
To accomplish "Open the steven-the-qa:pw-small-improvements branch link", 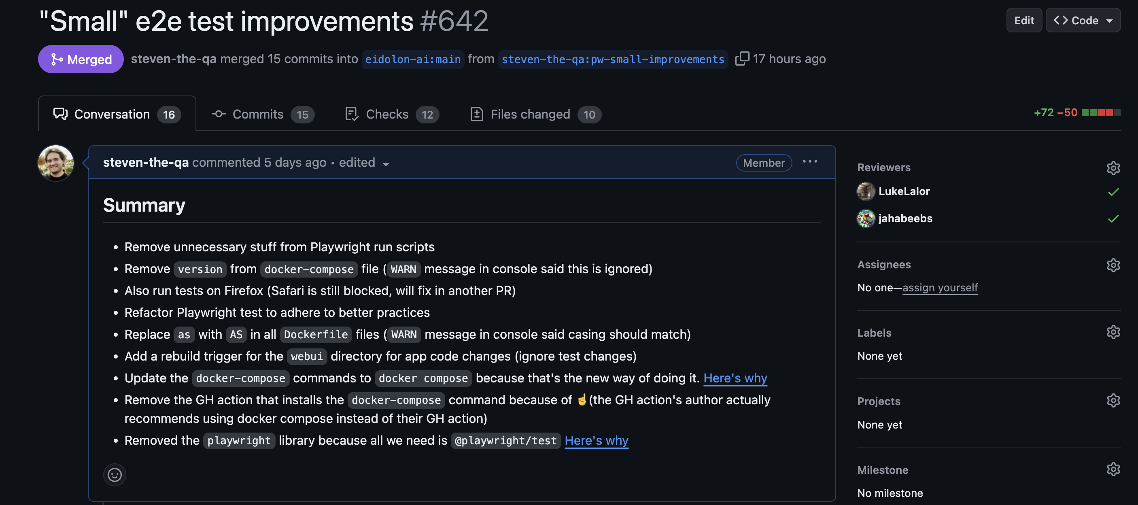I will 613,59.
